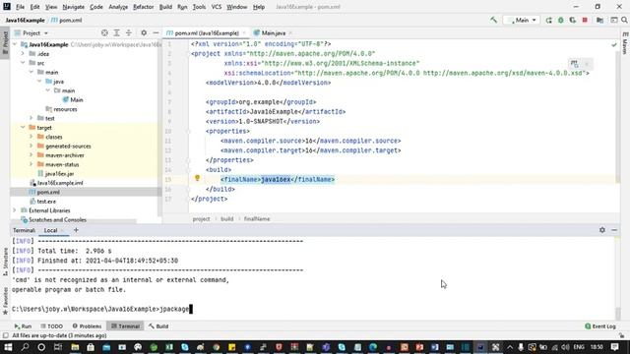Screen dimensions: 630x354
Task: Select the Main class in tree
Action: pyautogui.click(x=77, y=100)
